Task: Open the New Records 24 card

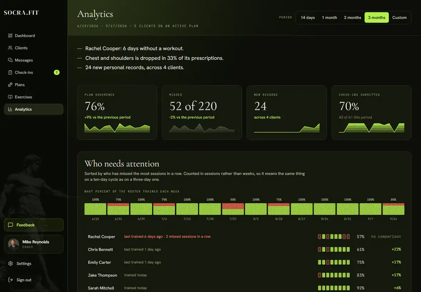Action: tap(287, 112)
